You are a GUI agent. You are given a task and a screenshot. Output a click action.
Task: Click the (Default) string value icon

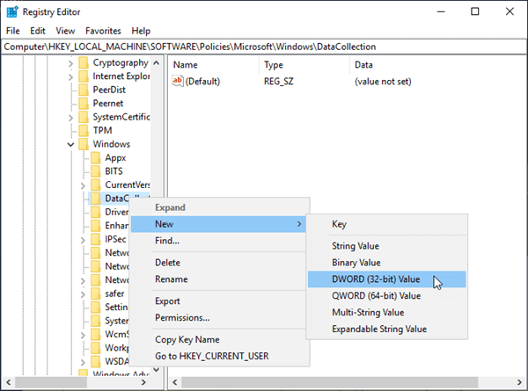178,81
